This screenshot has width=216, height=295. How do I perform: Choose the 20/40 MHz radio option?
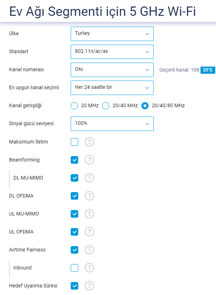[x=106, y=106]
